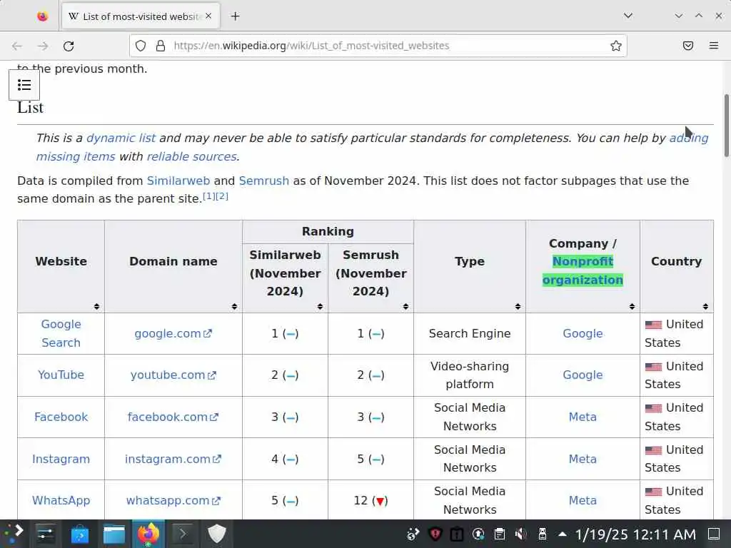The width and height of the screenshot is (731, 548).
Task: Save page to Pocket
Action: (688, 46)
